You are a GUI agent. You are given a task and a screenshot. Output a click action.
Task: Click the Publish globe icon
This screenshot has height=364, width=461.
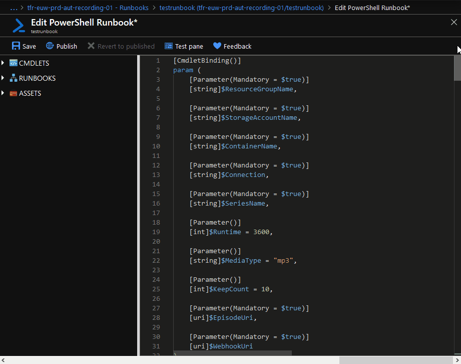(x=50, y=46)
